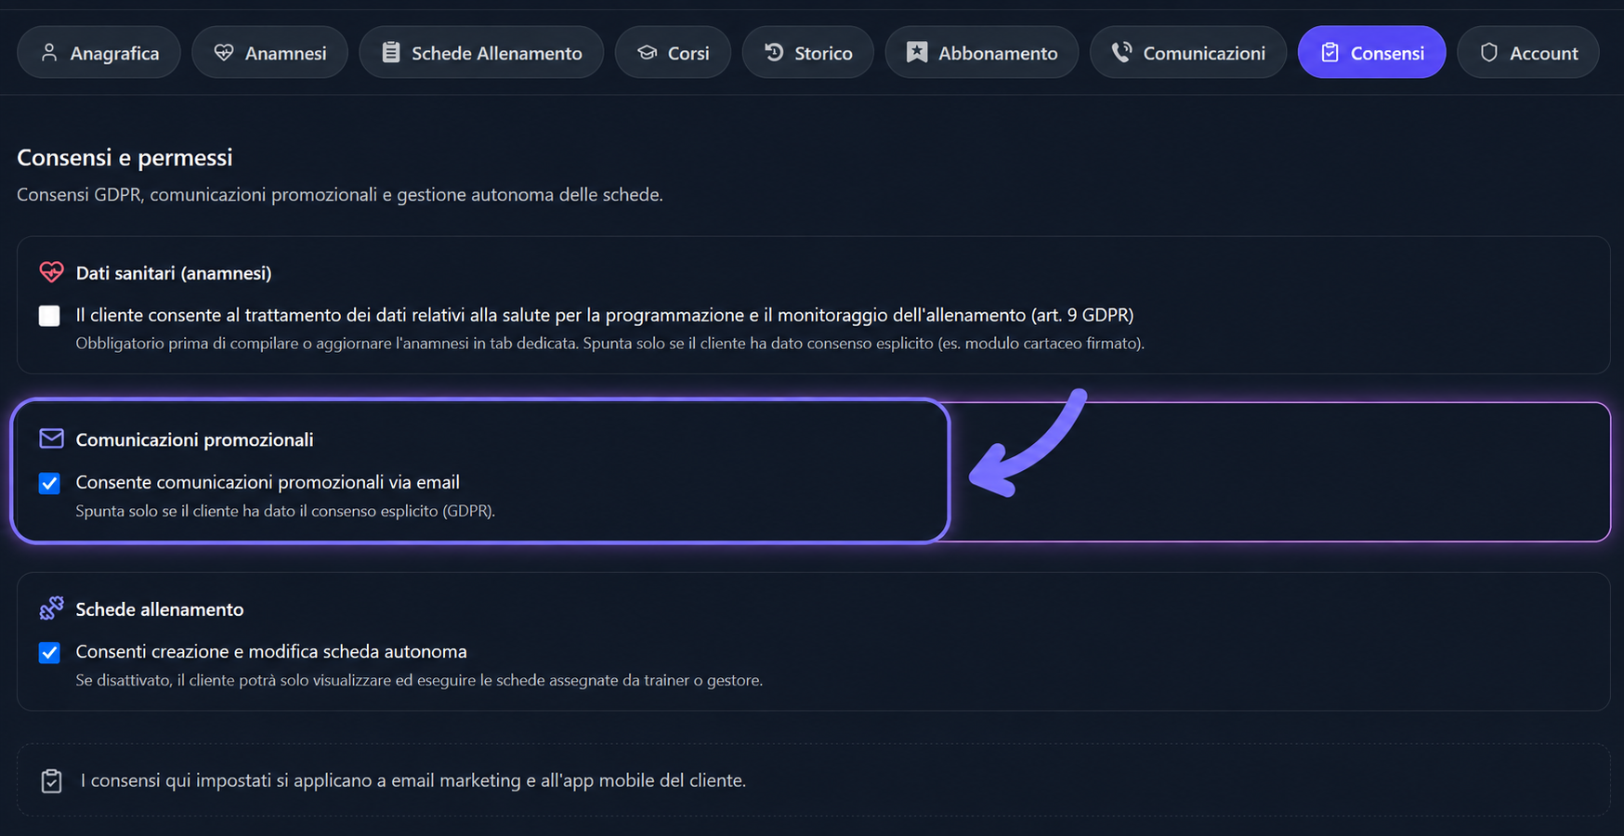The height and width of the screenshot is (836, 1624).
Task: Click the hint 'Spunta solo se il cliente ha dato il consenso esplicito (GDPR)'
Action: (285, 511)
